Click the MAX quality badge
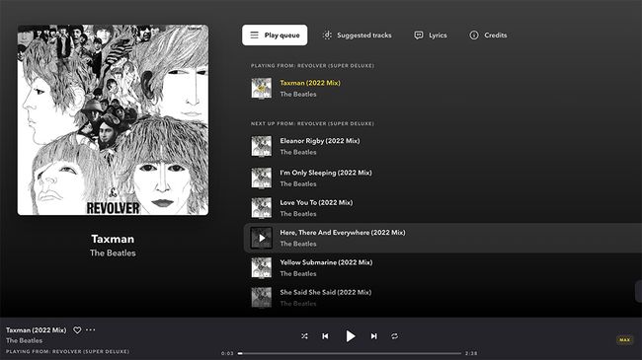 pyautogui.click(x=624, y=339)
